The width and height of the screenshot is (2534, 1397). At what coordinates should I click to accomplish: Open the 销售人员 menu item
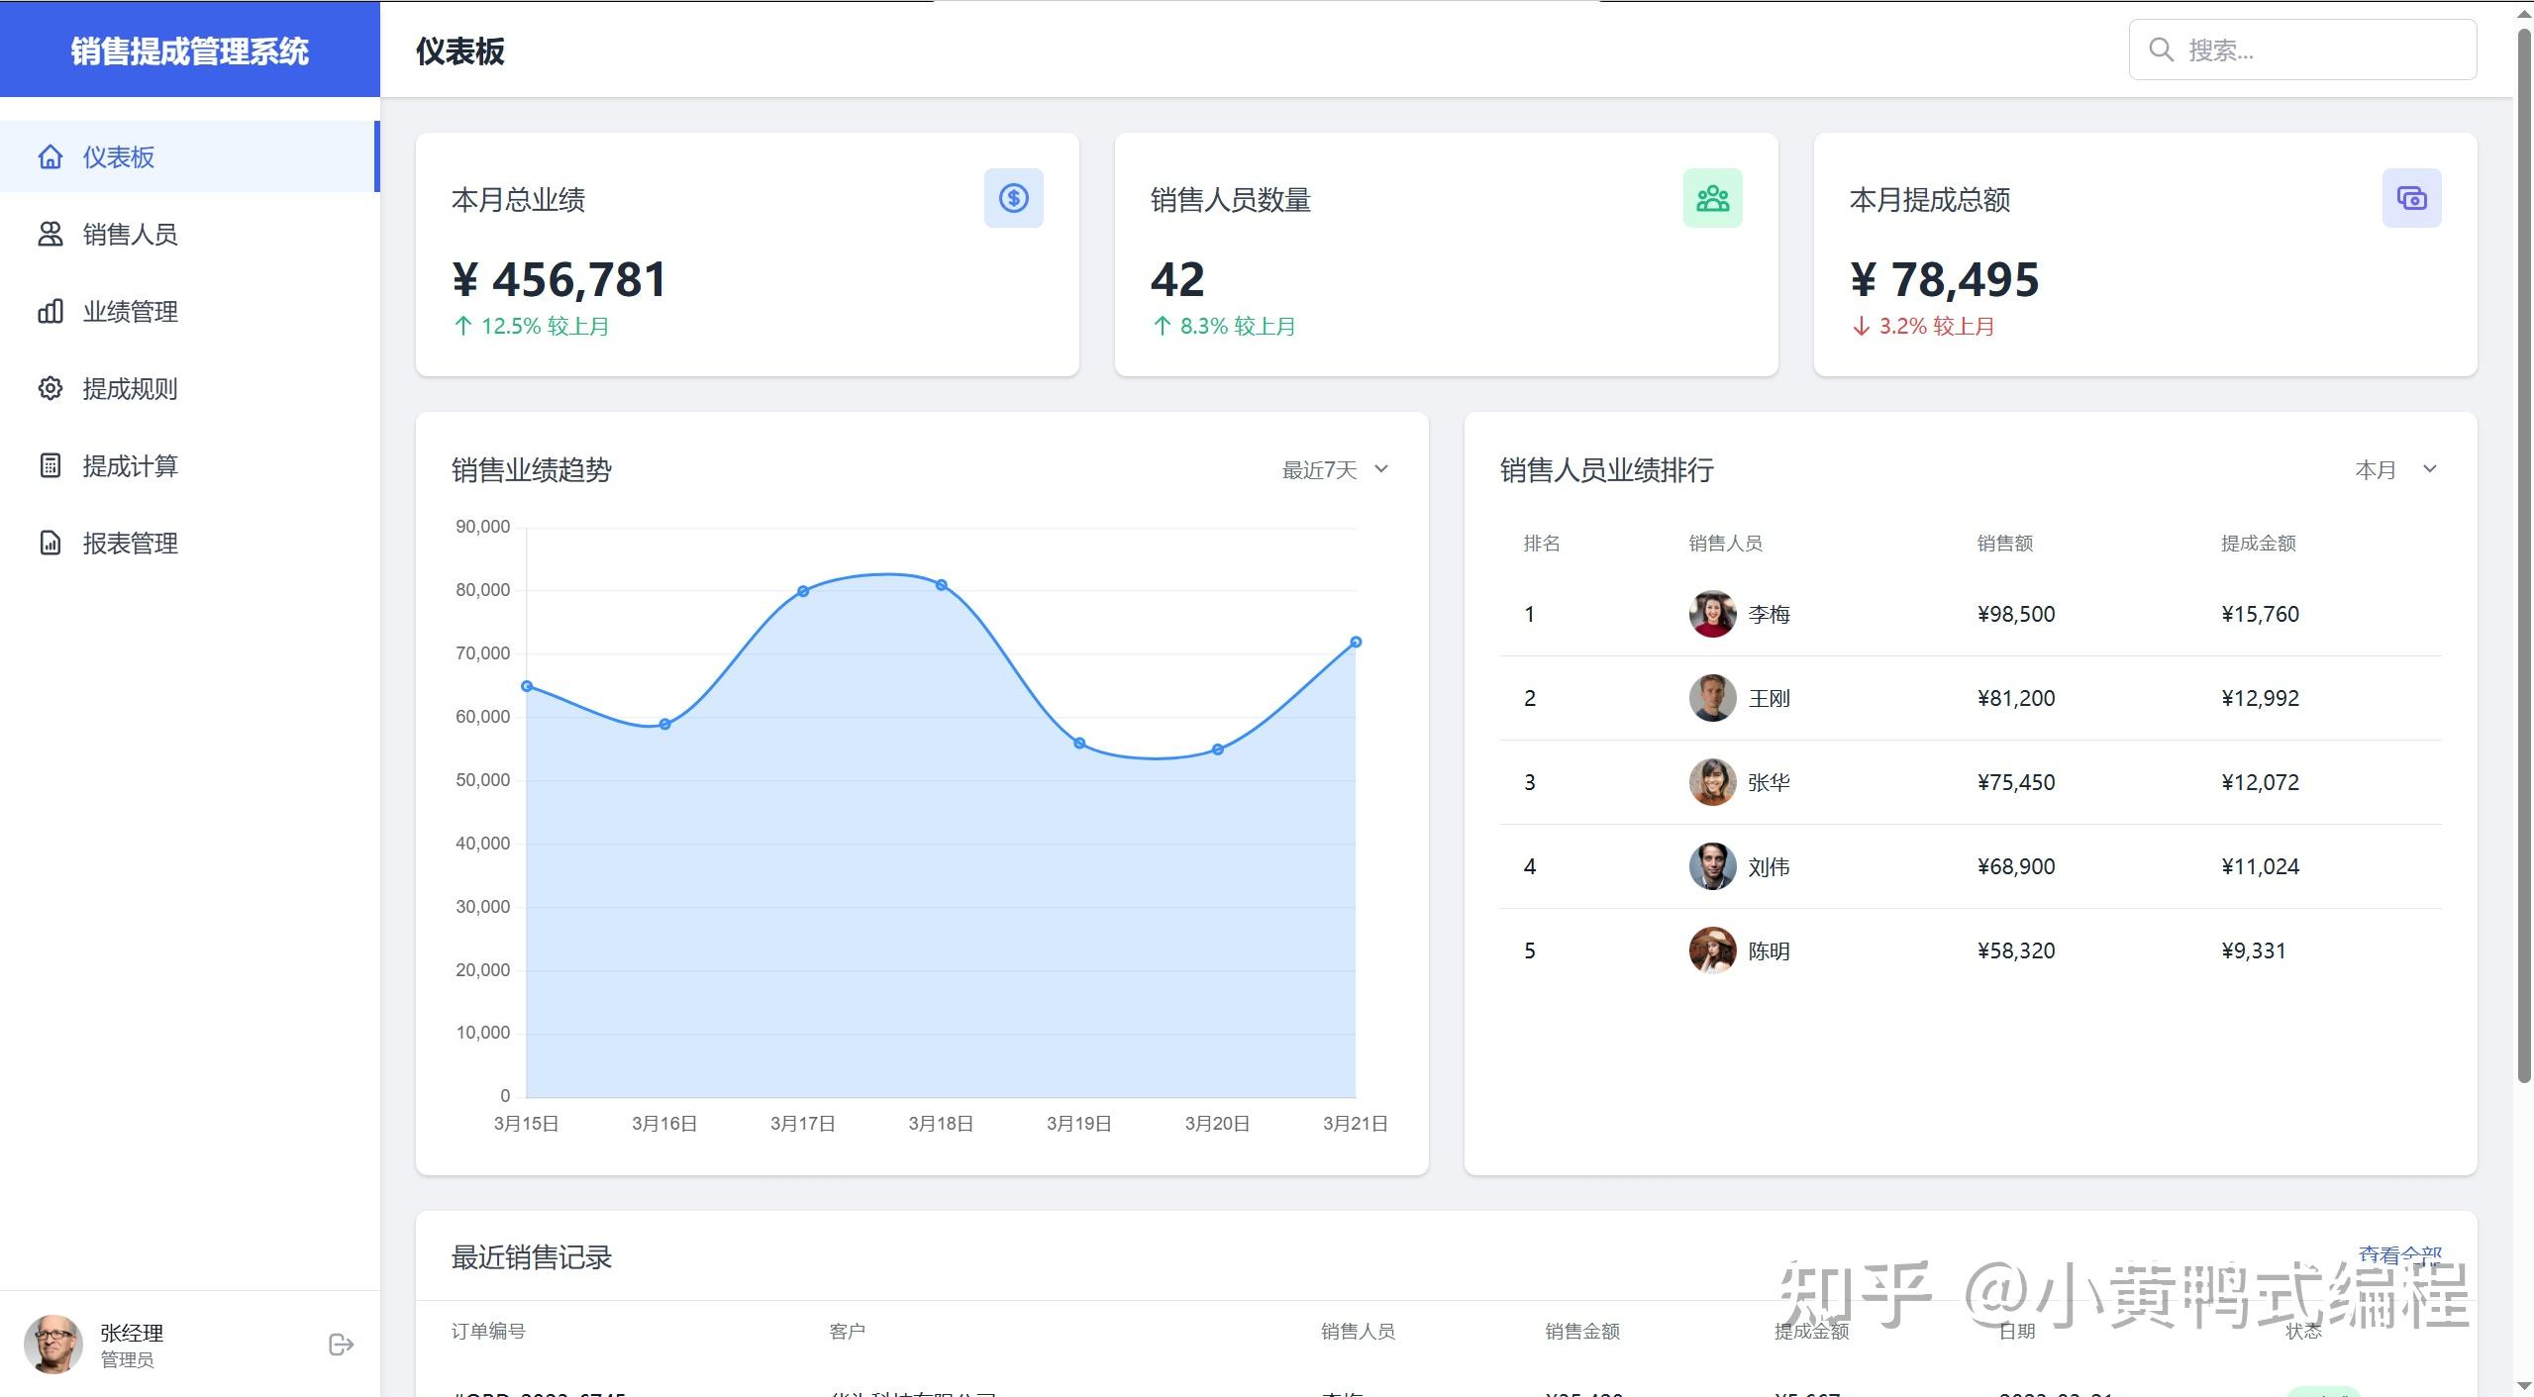pos(129,235)
